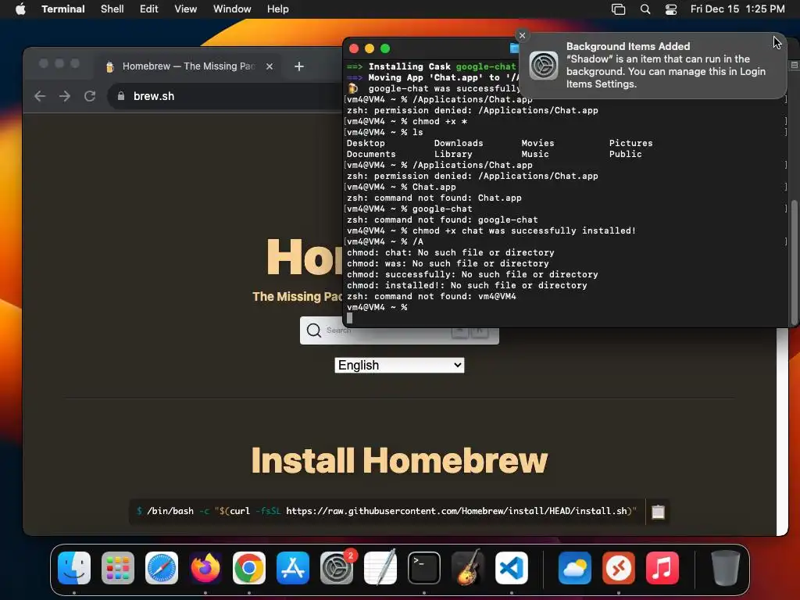Open the View menu
Screen dimensions: 800x600
coord(186,9)
